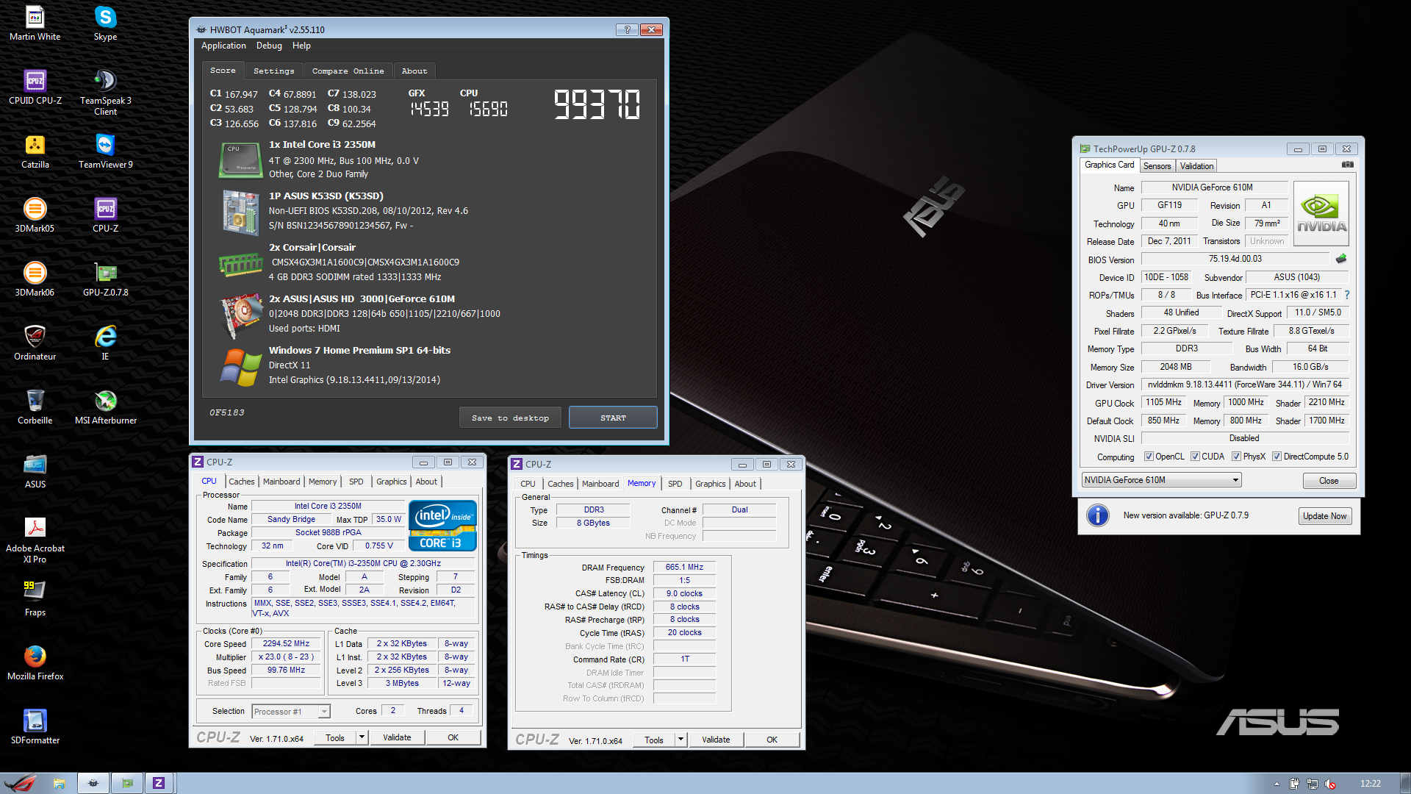The height and width of the screenshot is (794, 1411).
Task: Click the BIOS save chip icon in GPU-Z
Action: [1341, 259]
